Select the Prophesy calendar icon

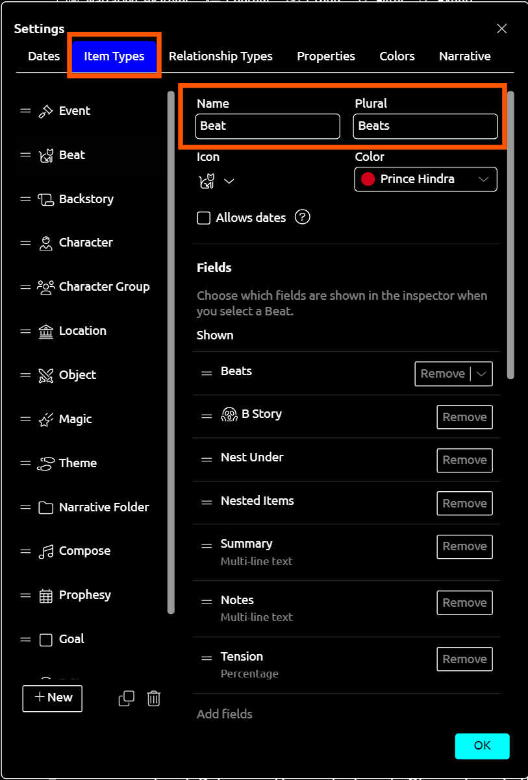click(x=45, y=595)
